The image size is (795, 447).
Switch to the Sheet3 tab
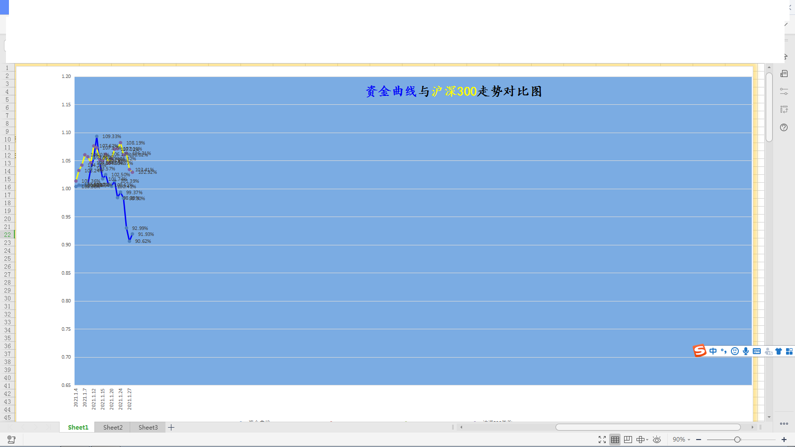[x=148, y=427]
